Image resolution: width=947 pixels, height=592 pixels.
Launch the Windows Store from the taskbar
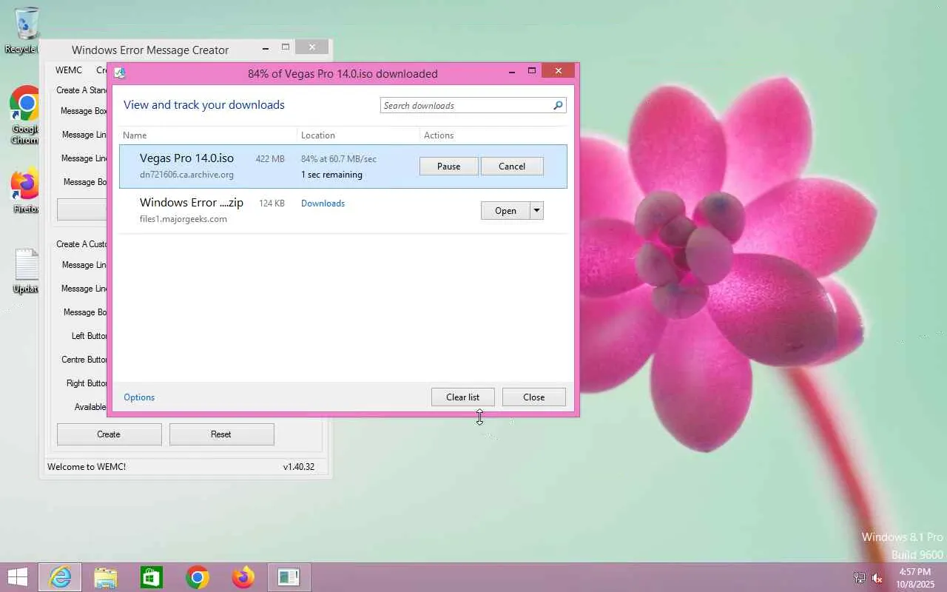pos(151,577)
